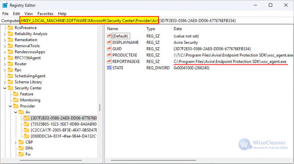Expand the Reliability Analysis key
294x164 pixels.
click(5, 34)
